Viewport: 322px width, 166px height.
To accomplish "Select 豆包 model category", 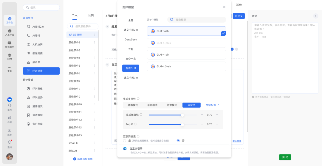I will (131, 49).
